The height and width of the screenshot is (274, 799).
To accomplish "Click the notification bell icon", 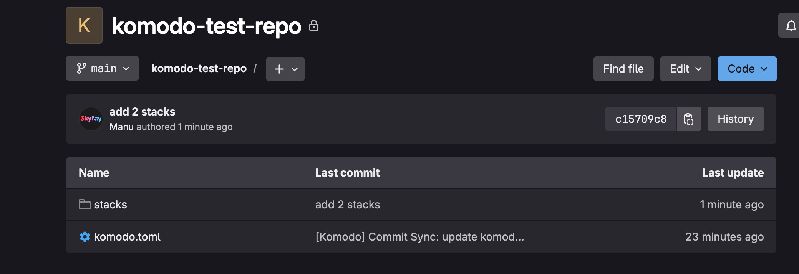I will point(791,26).
